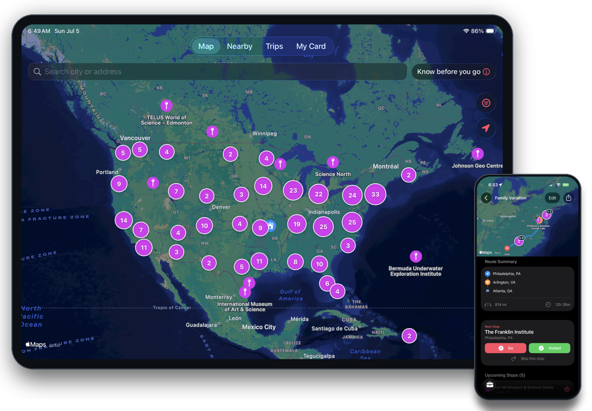Tap the 814 mi distance value
The height and width of the screenshot is (411, 592).
500,305
